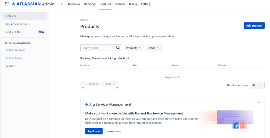The image size is (270, 138).
Task: Open the Products filter dropdown
Action: [x=134, y=48]
